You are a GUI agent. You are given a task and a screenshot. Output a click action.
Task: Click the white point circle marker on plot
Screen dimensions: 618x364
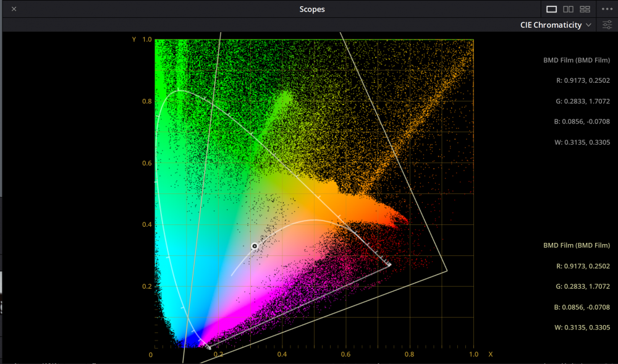[254, 246]
